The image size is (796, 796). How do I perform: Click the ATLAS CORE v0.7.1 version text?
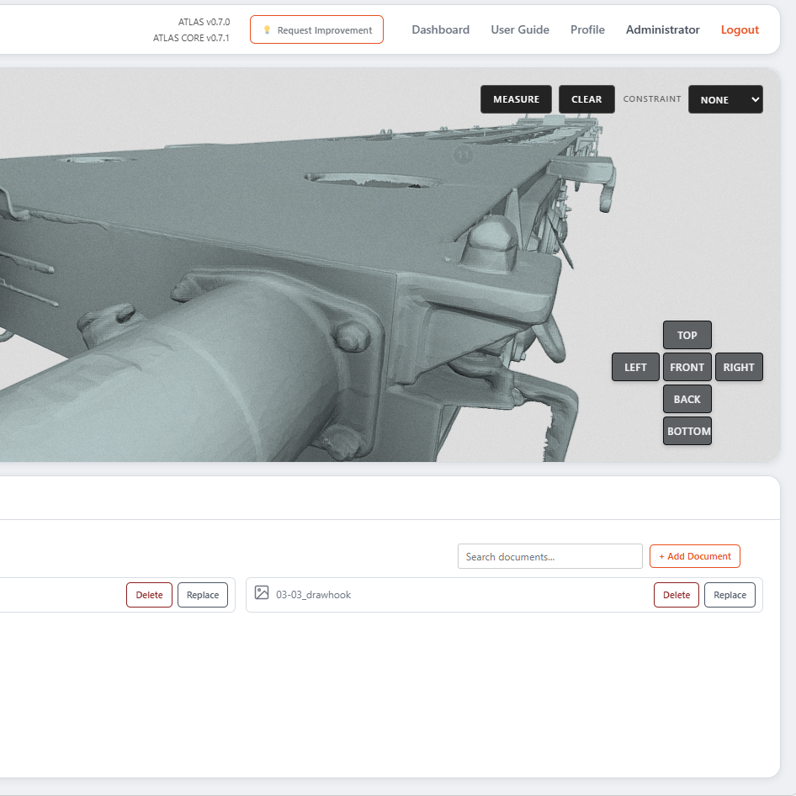(x=191, y=38)
